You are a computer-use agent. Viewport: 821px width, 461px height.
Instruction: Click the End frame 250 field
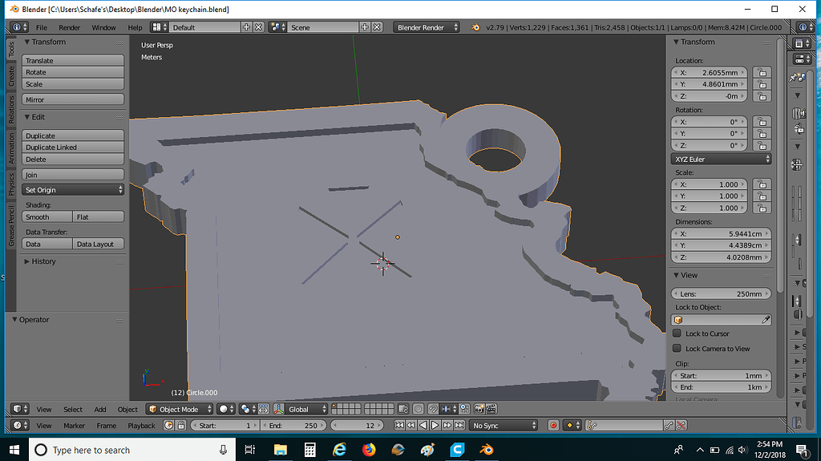(294, 426)
